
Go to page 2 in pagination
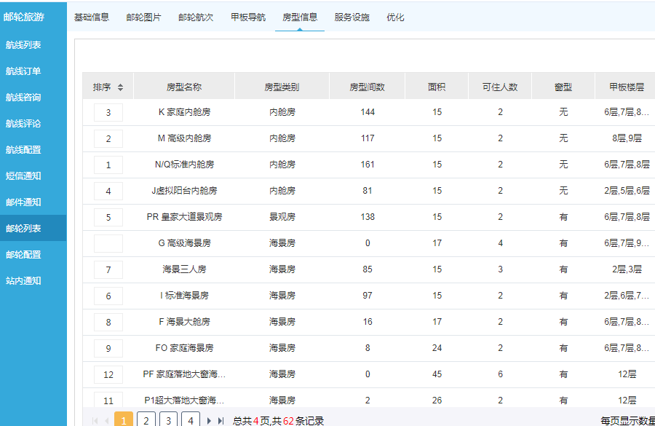[x=146, y=420]
